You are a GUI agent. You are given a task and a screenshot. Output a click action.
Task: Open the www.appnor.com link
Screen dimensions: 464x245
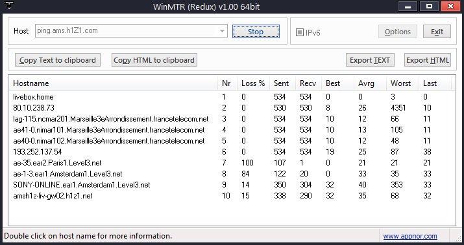point(410,236)
